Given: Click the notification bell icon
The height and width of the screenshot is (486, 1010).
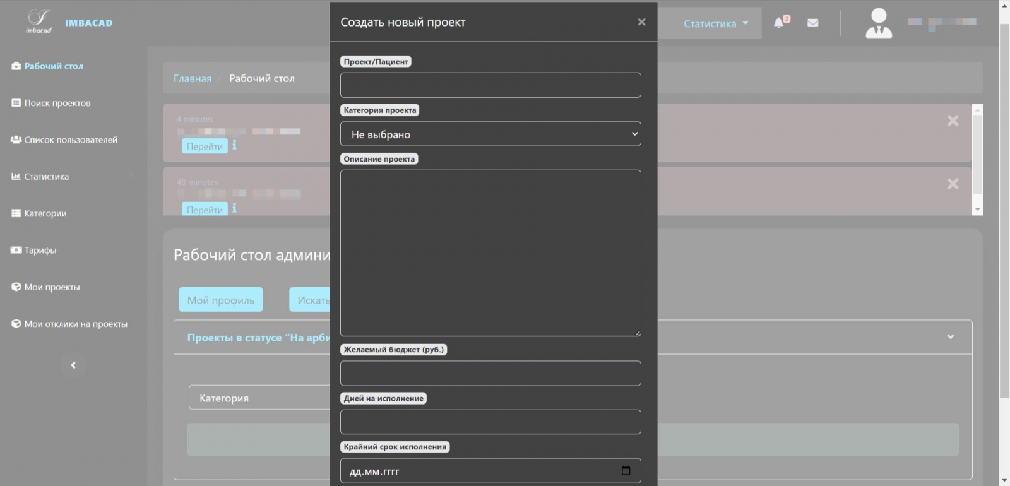Looking at the screenshot, I should (x=780, y=23).
